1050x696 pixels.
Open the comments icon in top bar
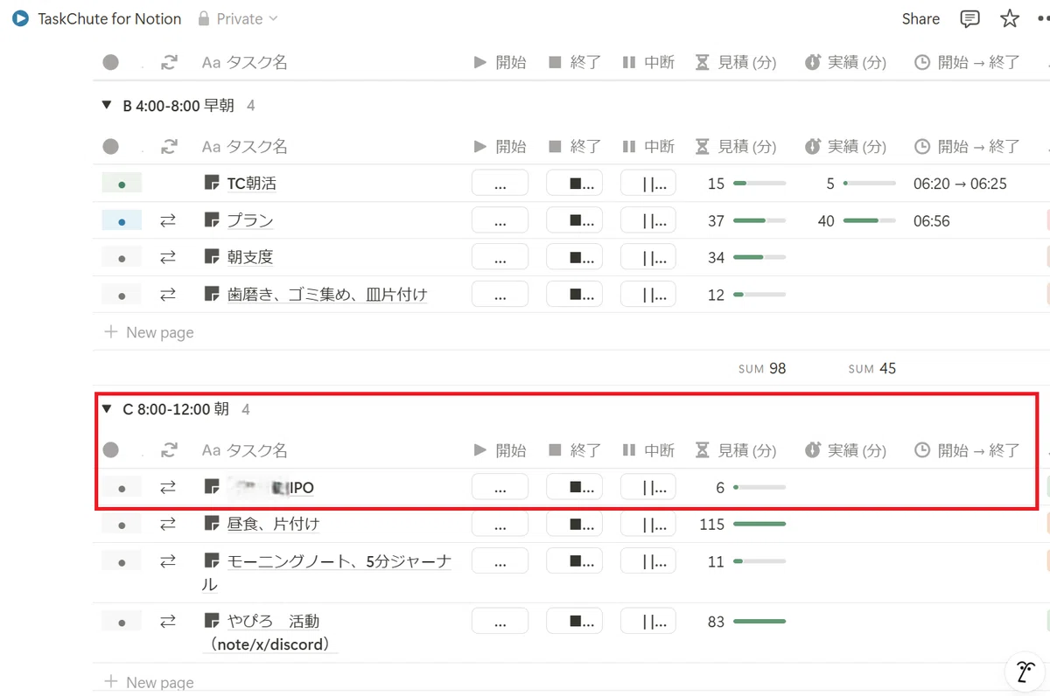[x=969, y=18]
